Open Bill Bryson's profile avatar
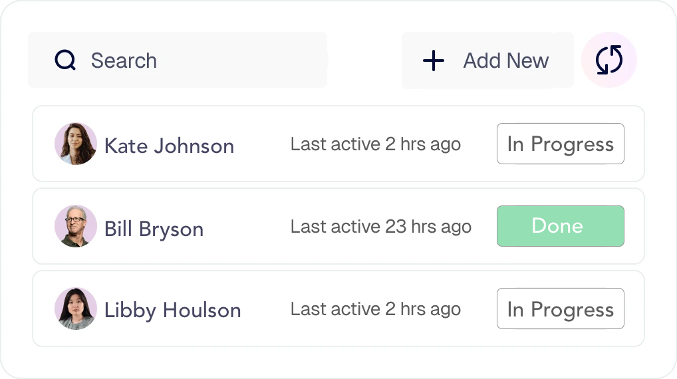 76,226
